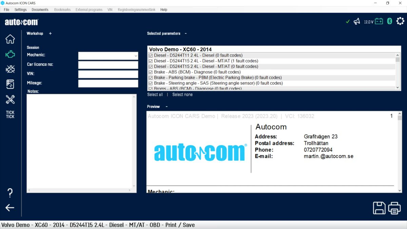
Task: Uncheck Parking brake PBM parameter
Action: pos(151,77)
